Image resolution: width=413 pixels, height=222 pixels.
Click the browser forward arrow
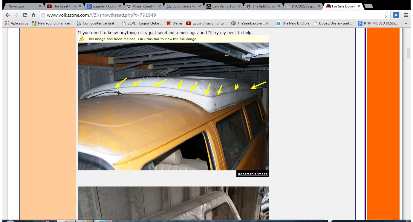tap(16, 15)
